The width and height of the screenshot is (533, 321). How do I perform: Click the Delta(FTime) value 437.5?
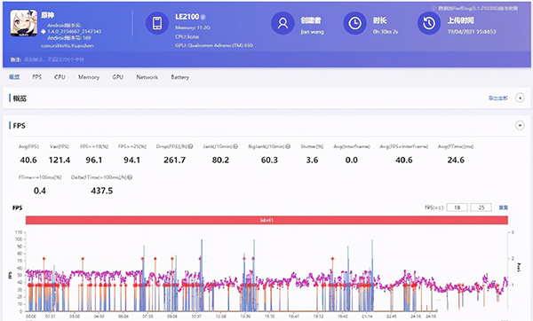click(x=102, y=191)
